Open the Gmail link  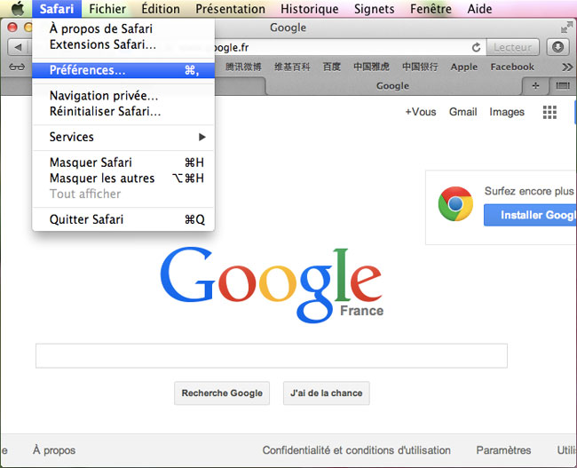pyautogui.click(x=462, y=112)
